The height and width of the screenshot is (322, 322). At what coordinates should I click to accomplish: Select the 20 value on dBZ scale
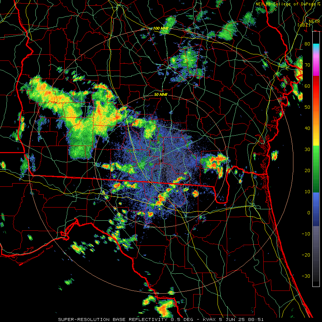(x=307, y=170)
